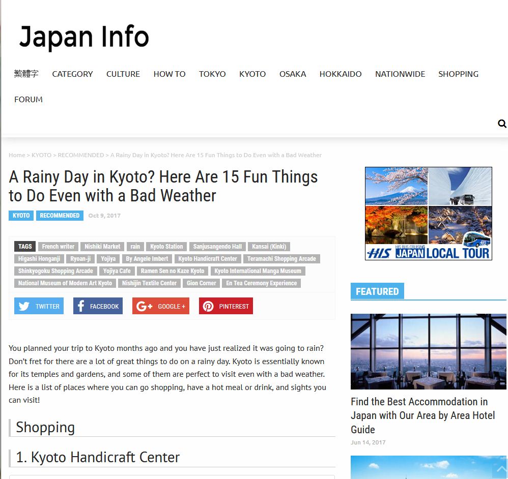
Task: Click the Japan Info site logo
Action: tap(84, 37)
